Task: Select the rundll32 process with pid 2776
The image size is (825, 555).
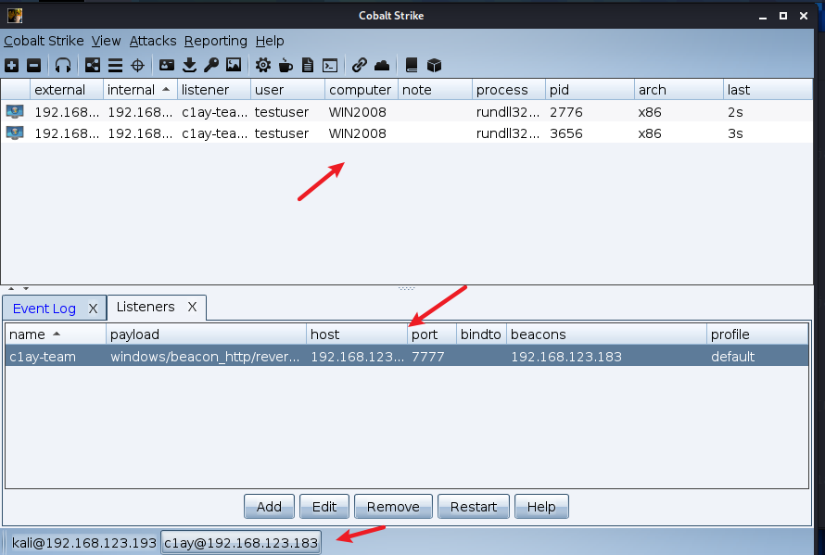Action: [x=507, y=112]
